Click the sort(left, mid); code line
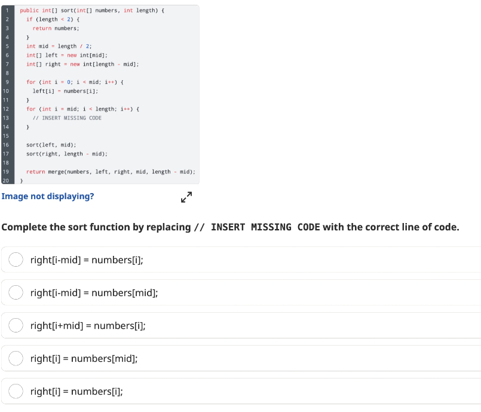 point(51,145)
